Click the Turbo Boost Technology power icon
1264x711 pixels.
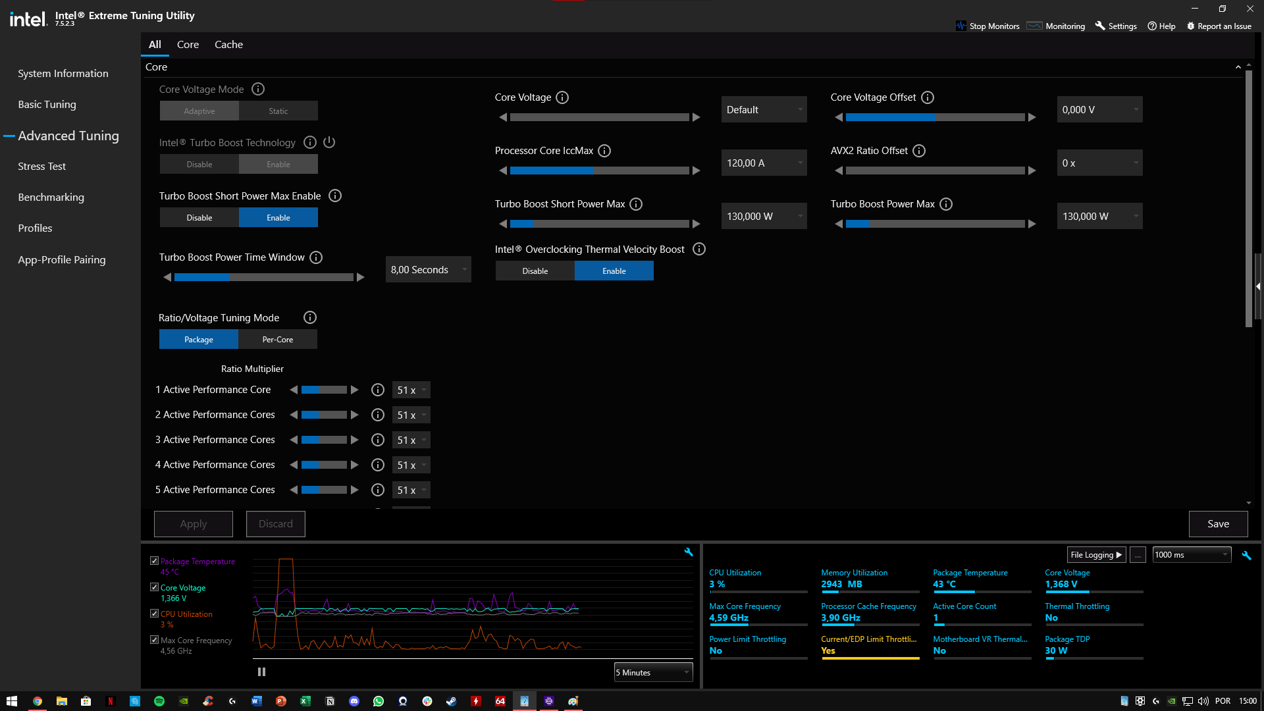tap(329, 142)
